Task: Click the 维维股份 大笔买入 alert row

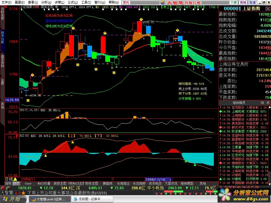Action: tap(243, 163)
